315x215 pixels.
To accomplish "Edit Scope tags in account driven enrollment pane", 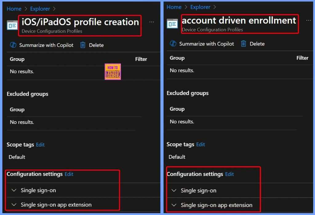I will pos(201,145).
